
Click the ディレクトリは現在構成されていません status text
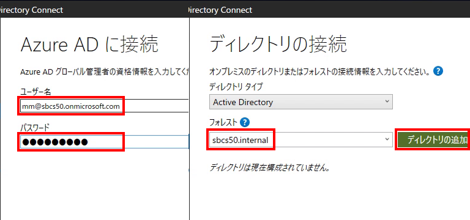[270, 167]
